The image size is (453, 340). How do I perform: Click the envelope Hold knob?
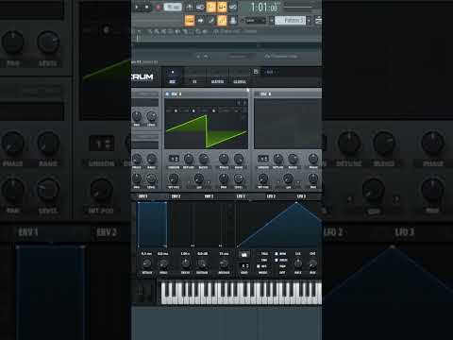click(x=163, y=263)
